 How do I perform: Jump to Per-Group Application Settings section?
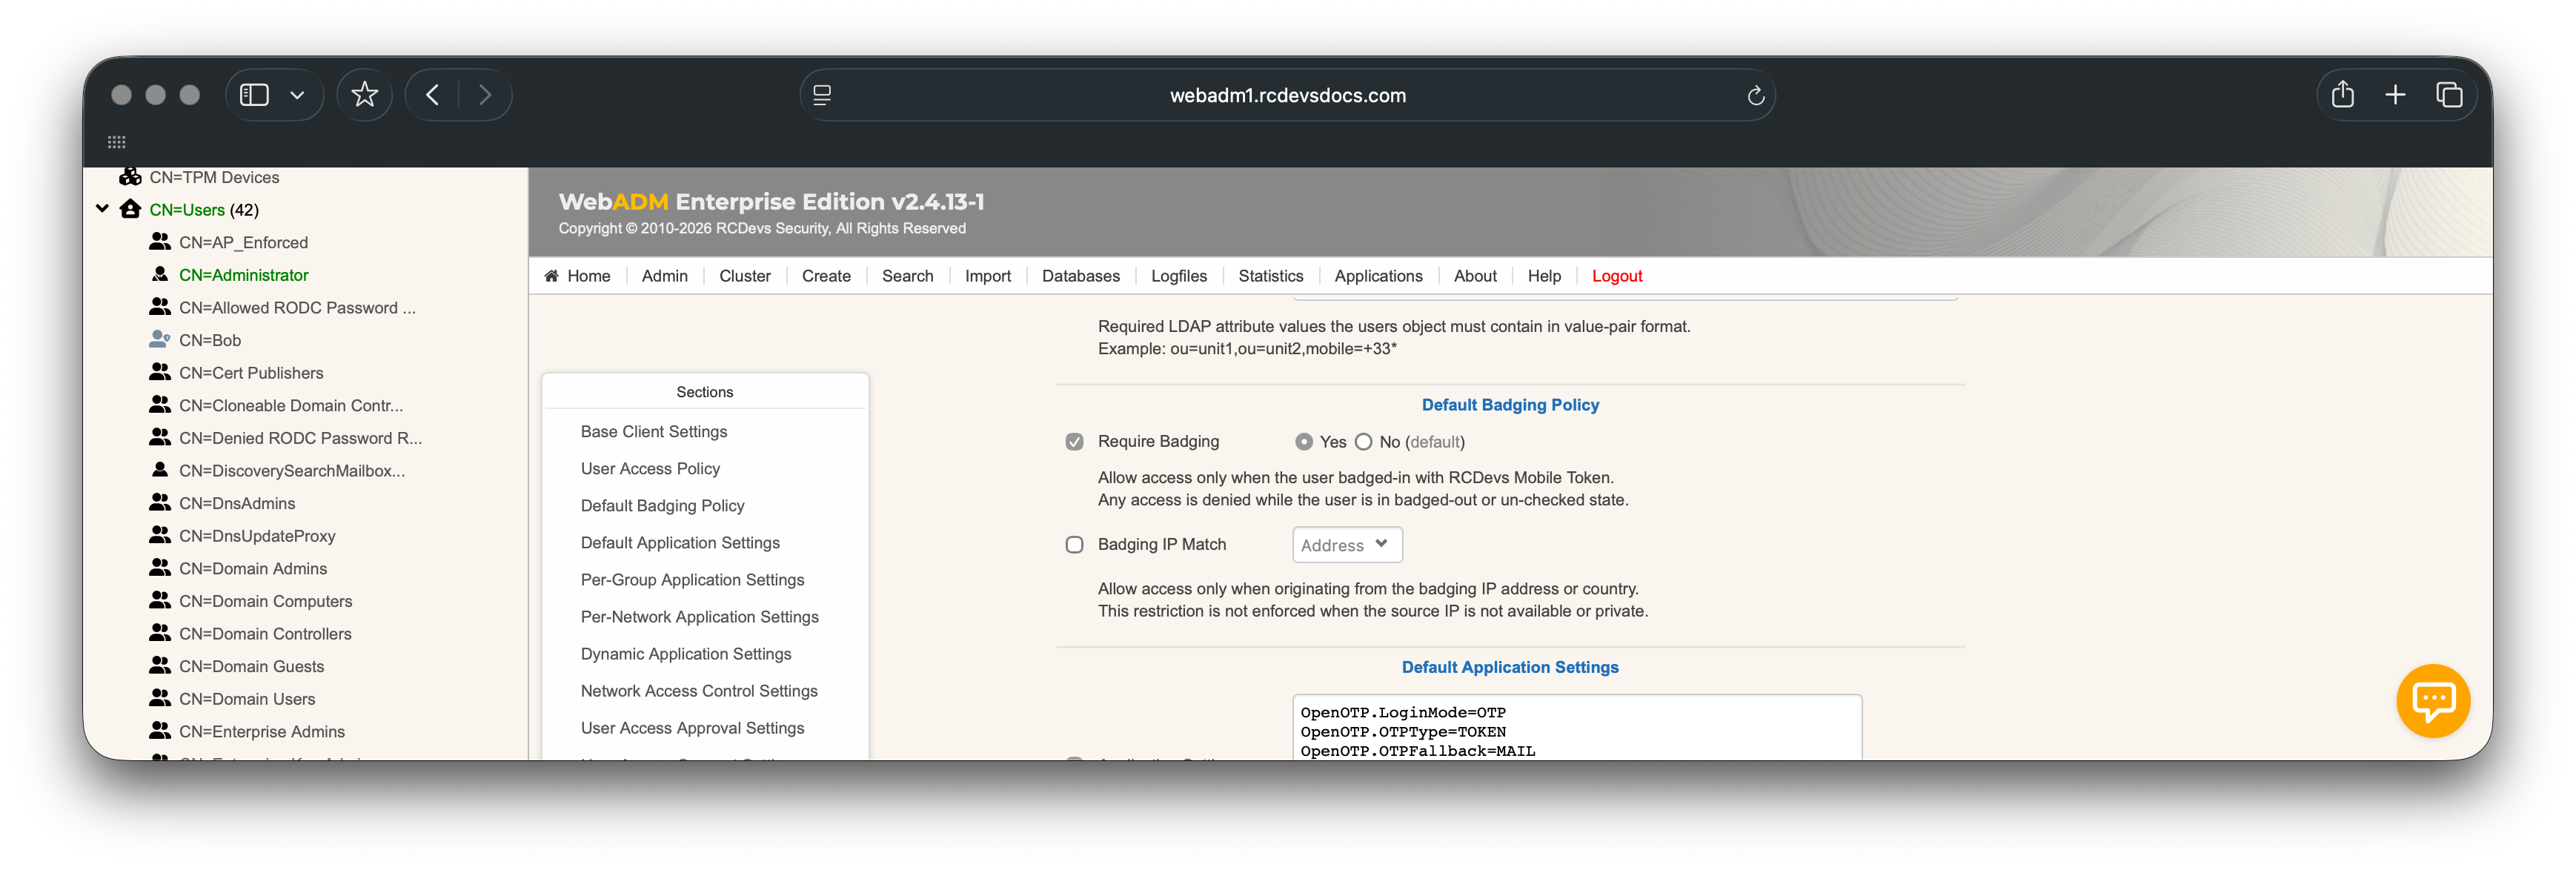point(692,580)
